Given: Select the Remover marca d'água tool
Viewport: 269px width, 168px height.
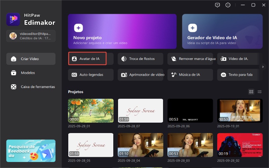Looking at the screenshot, I should pos(190,58).
